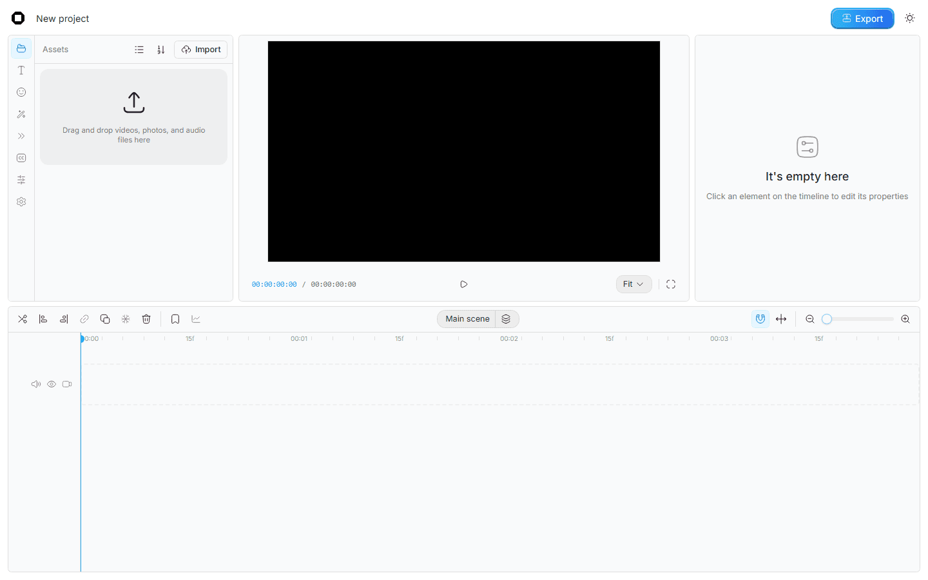Click the 00:02 mark on timeline ruler
Image resolution: width=928 pixels, height=580 pixels.
coord(509,338)
